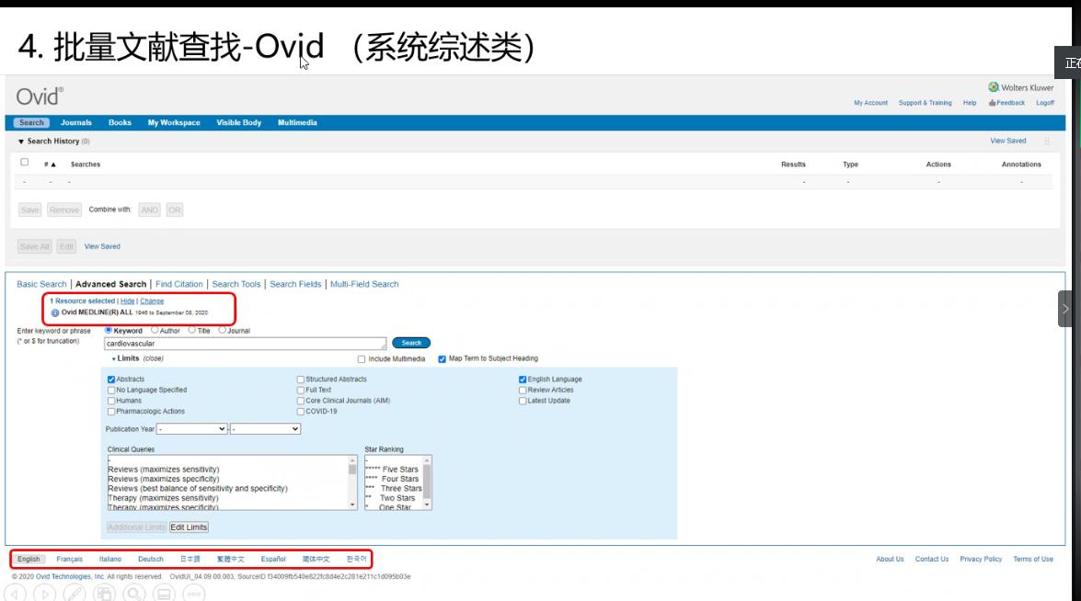
Task: Open the three-dots more options icon
Action: click(x=193, y=594)
